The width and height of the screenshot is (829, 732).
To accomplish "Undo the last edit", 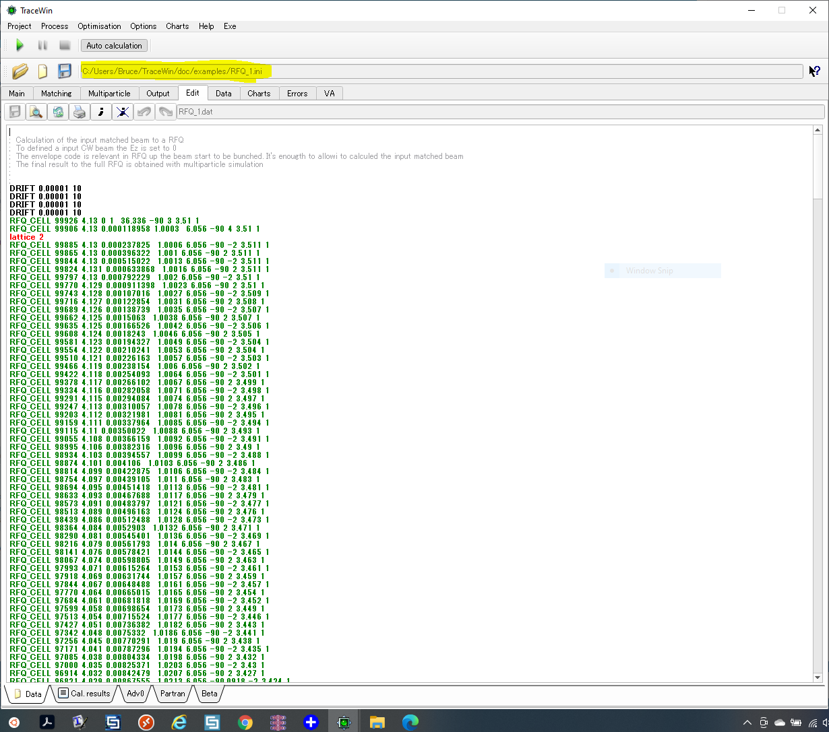I will click(x=144, y=112).
